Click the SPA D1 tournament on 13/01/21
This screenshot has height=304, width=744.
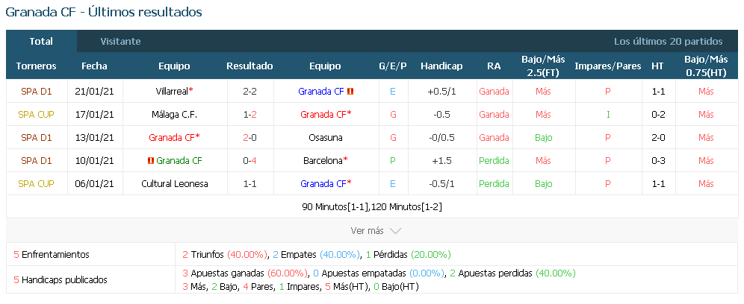(37, 138)
